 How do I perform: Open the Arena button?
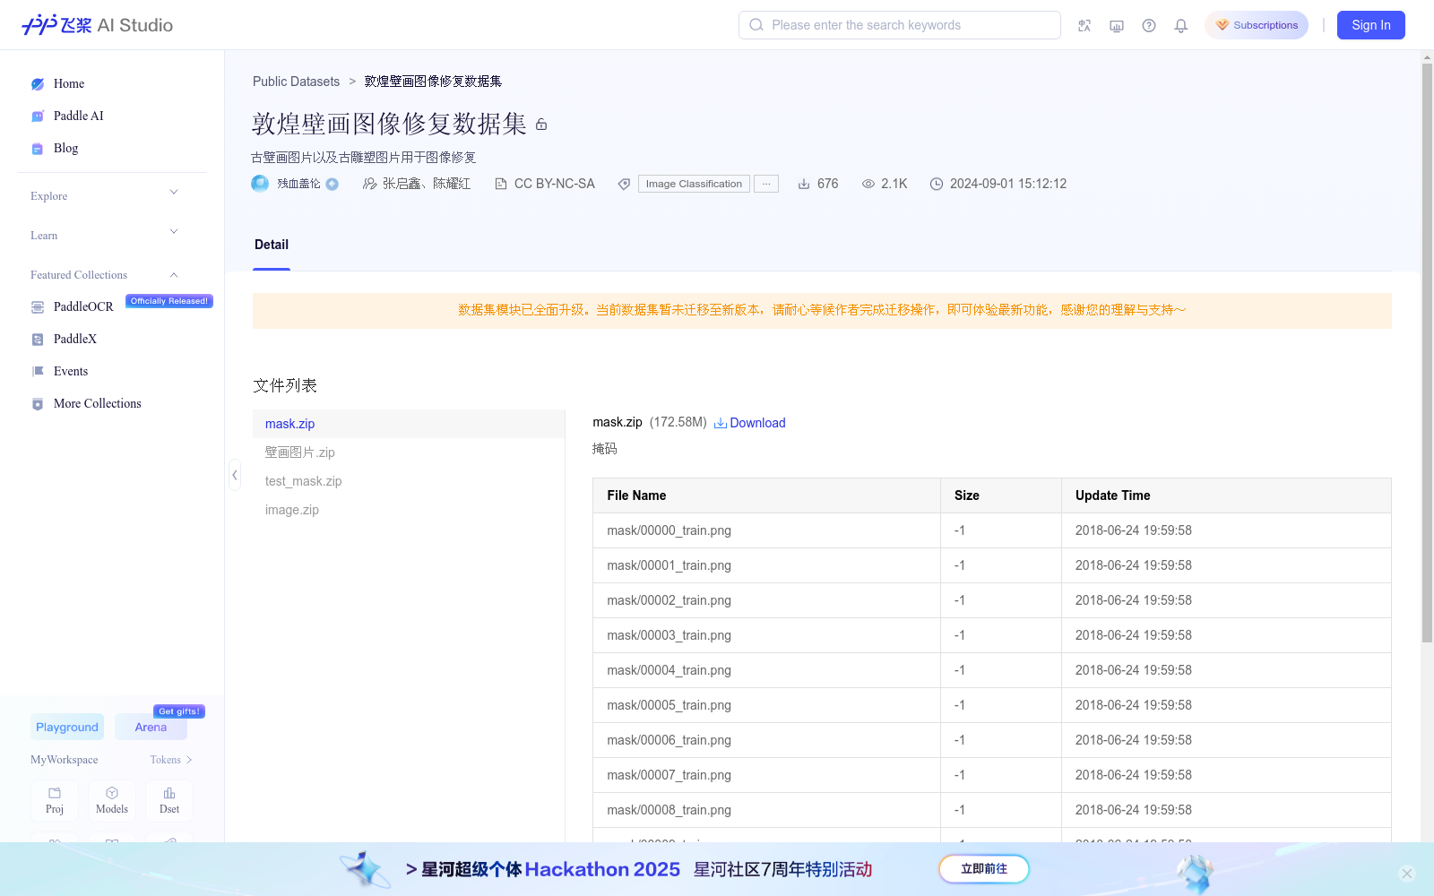point(151,727)
